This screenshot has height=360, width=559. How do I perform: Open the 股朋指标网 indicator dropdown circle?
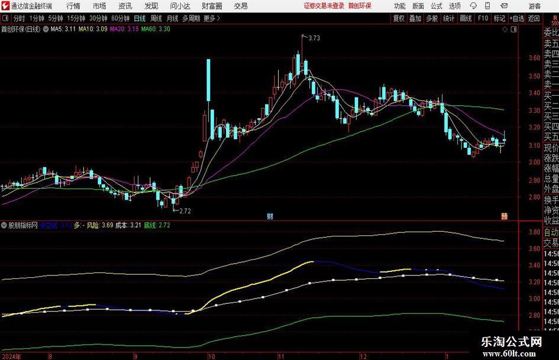tap(4, 225)
